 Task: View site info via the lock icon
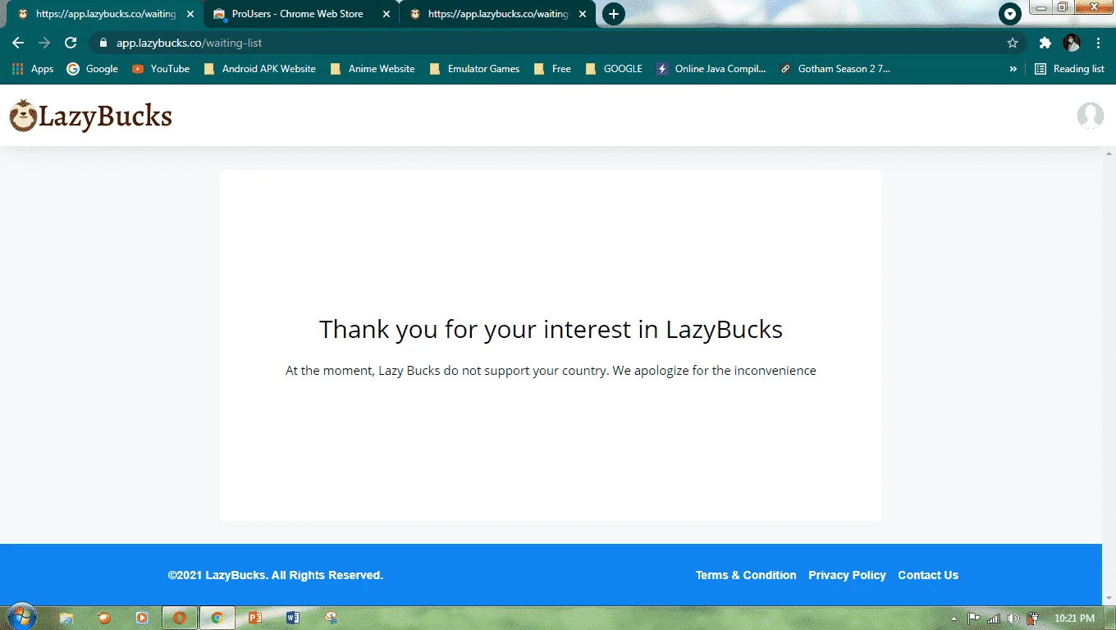coord(103,43)
